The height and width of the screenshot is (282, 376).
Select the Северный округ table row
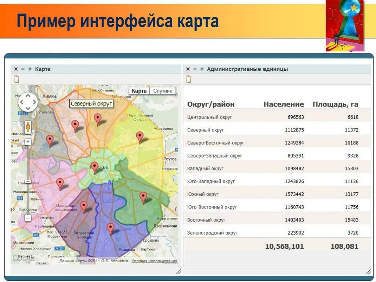click(x=277, y=130)
